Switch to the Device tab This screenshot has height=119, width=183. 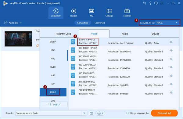155,34
